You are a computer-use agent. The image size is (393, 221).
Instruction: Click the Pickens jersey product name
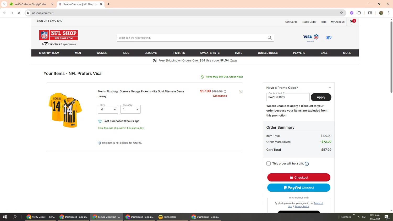pos(141,94)
